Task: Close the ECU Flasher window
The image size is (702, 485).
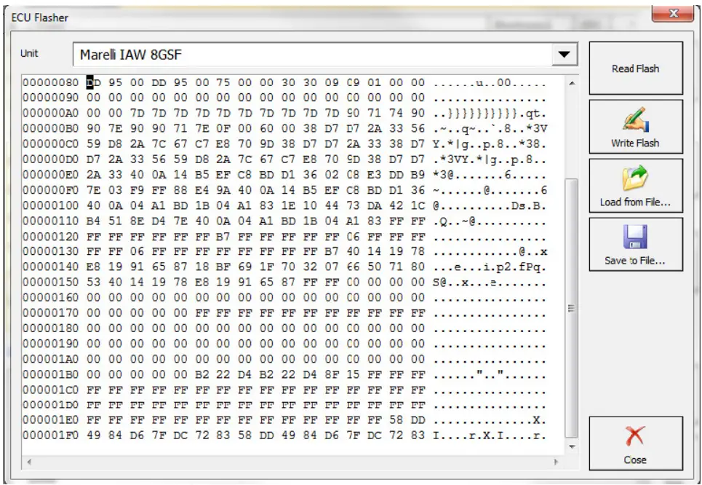Action: click(673, 13)
